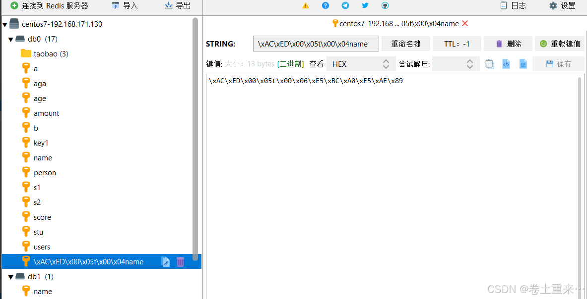Open the decompression dropdown
Screen dimensions: 587x299
pos(456,64)
